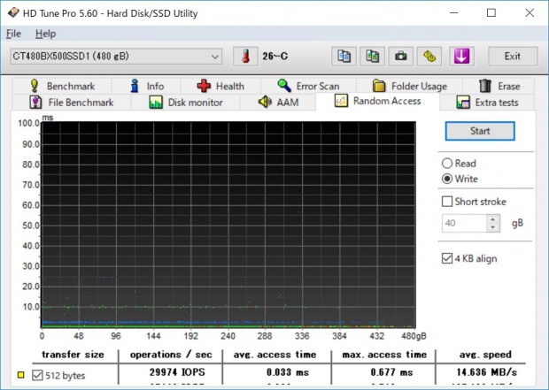Click the purple down-arrow icon
Viewport: 549px width, 390px height.
462,57
